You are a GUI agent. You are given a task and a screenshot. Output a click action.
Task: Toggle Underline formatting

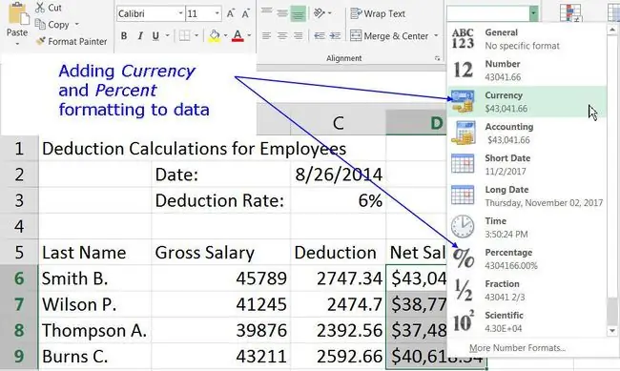(x=155, y=36)
